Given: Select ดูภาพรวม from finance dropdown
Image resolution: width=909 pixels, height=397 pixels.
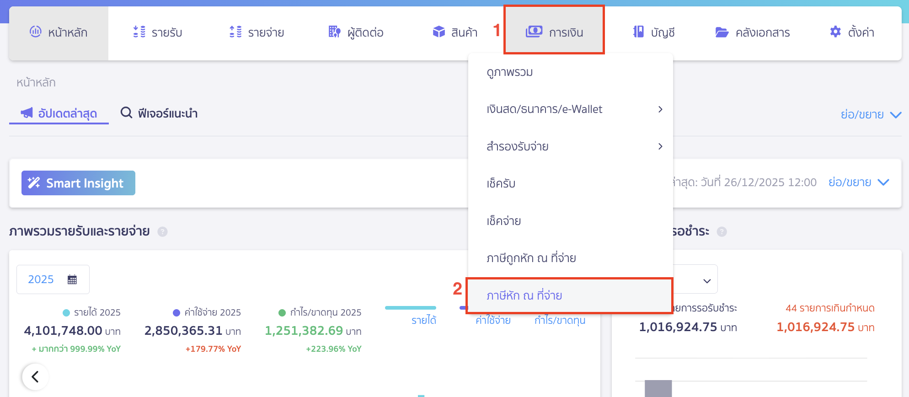Looking at the screenshot, I should (x=571, y=72).
